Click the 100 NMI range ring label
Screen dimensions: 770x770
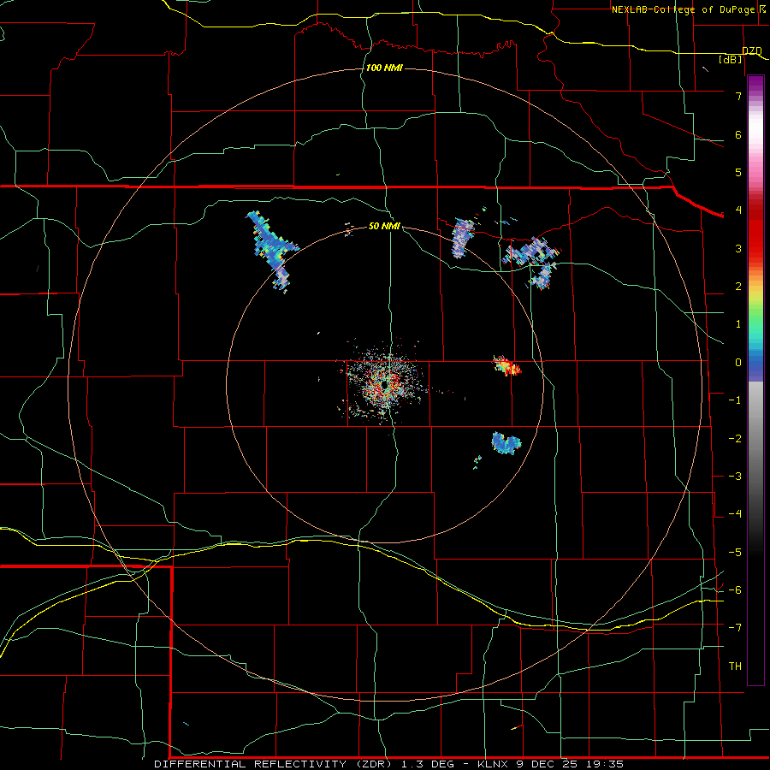(x=384, y=68)
